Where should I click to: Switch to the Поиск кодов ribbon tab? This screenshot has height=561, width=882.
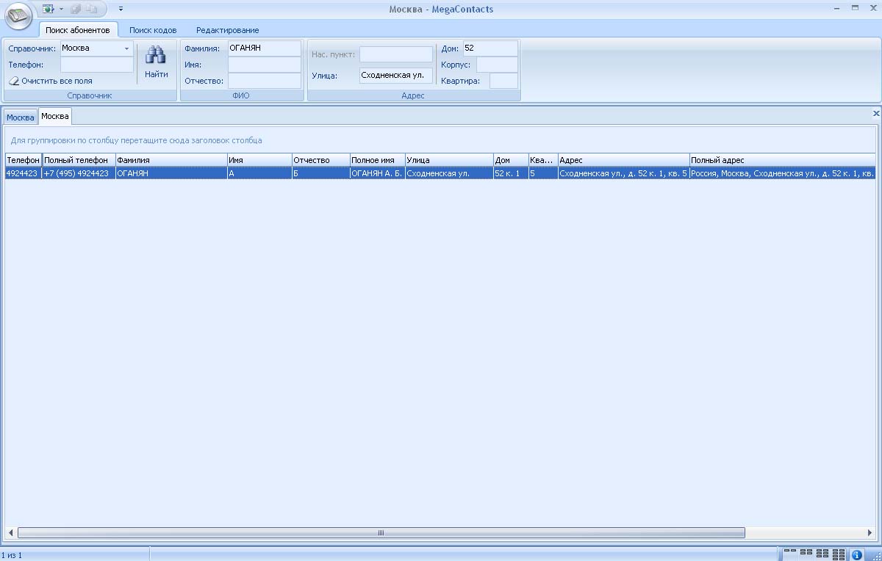[x=153, y=30]
